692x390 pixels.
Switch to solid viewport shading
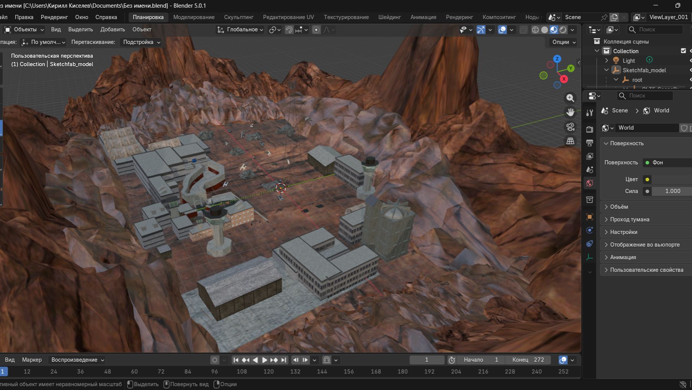click(x=545, y=30)
